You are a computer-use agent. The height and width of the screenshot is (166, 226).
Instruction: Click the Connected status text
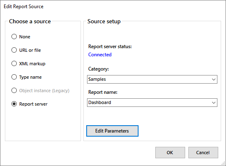(100, 55)
